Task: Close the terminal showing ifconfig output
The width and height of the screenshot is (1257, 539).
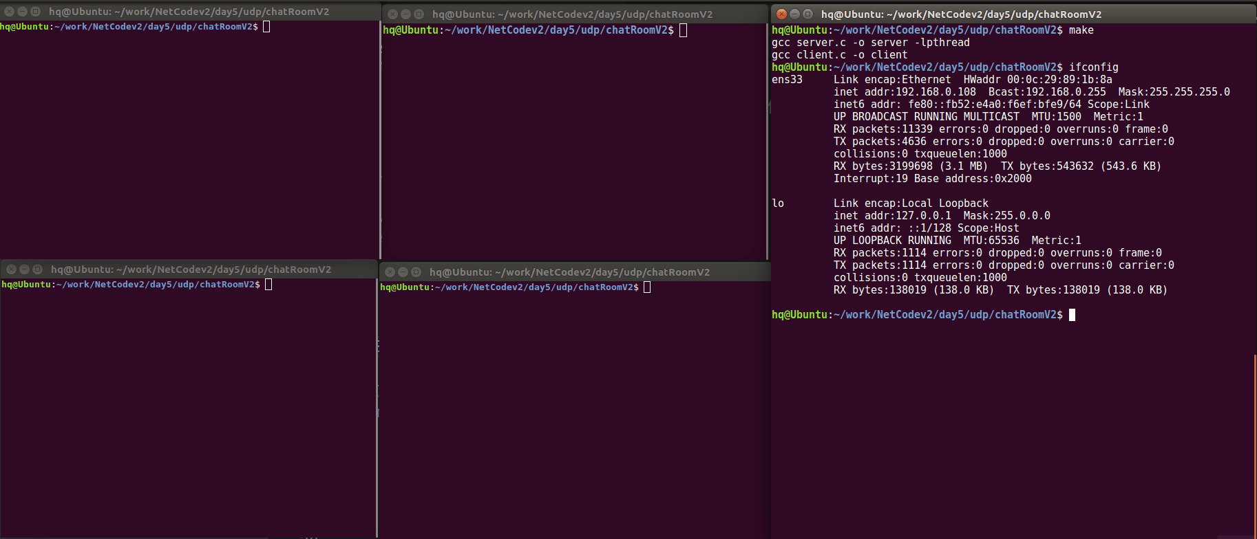Action: pyautogui.click(x=781, y=14)
